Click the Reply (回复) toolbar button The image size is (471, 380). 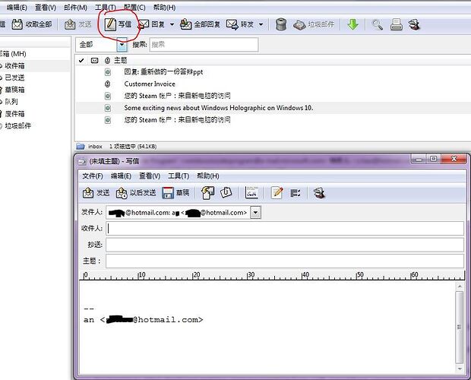[x=152, y=24]
